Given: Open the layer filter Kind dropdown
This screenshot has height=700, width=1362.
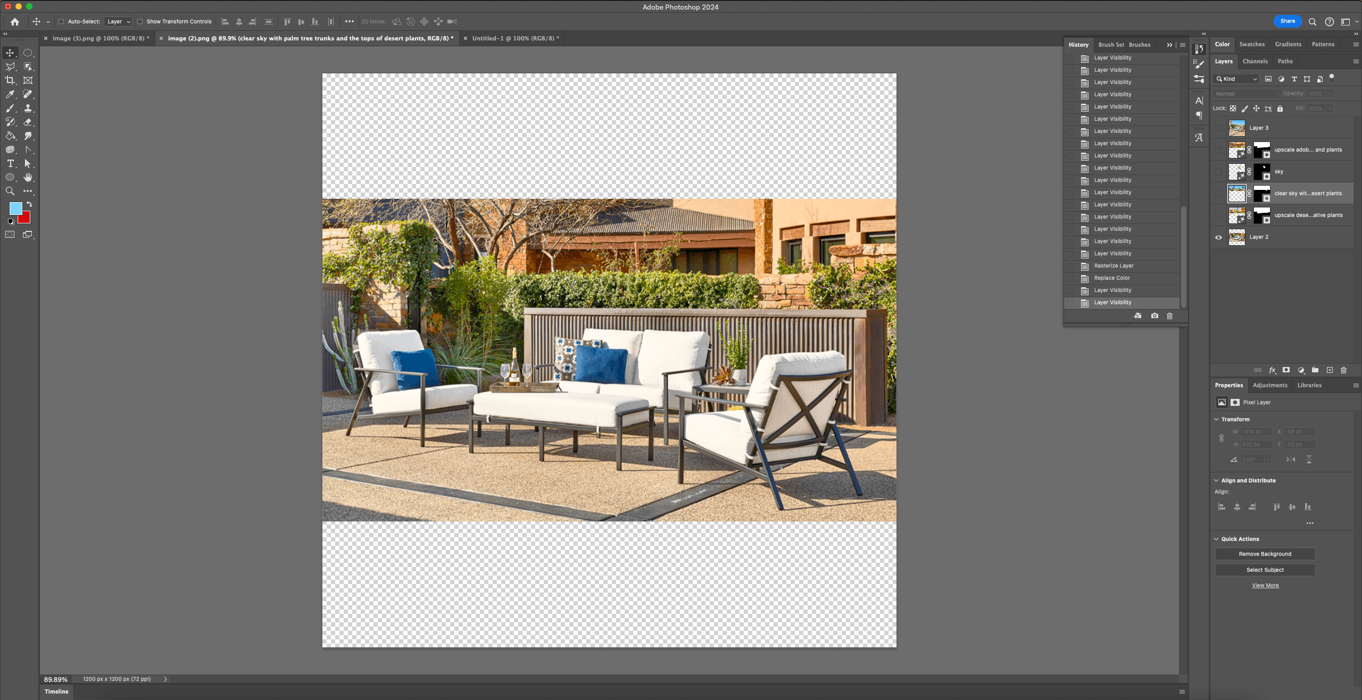Looking at the screenshot, I should [1237, 79].
